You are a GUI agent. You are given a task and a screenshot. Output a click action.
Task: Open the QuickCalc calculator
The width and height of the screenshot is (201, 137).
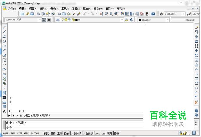(x=147, y=14)
